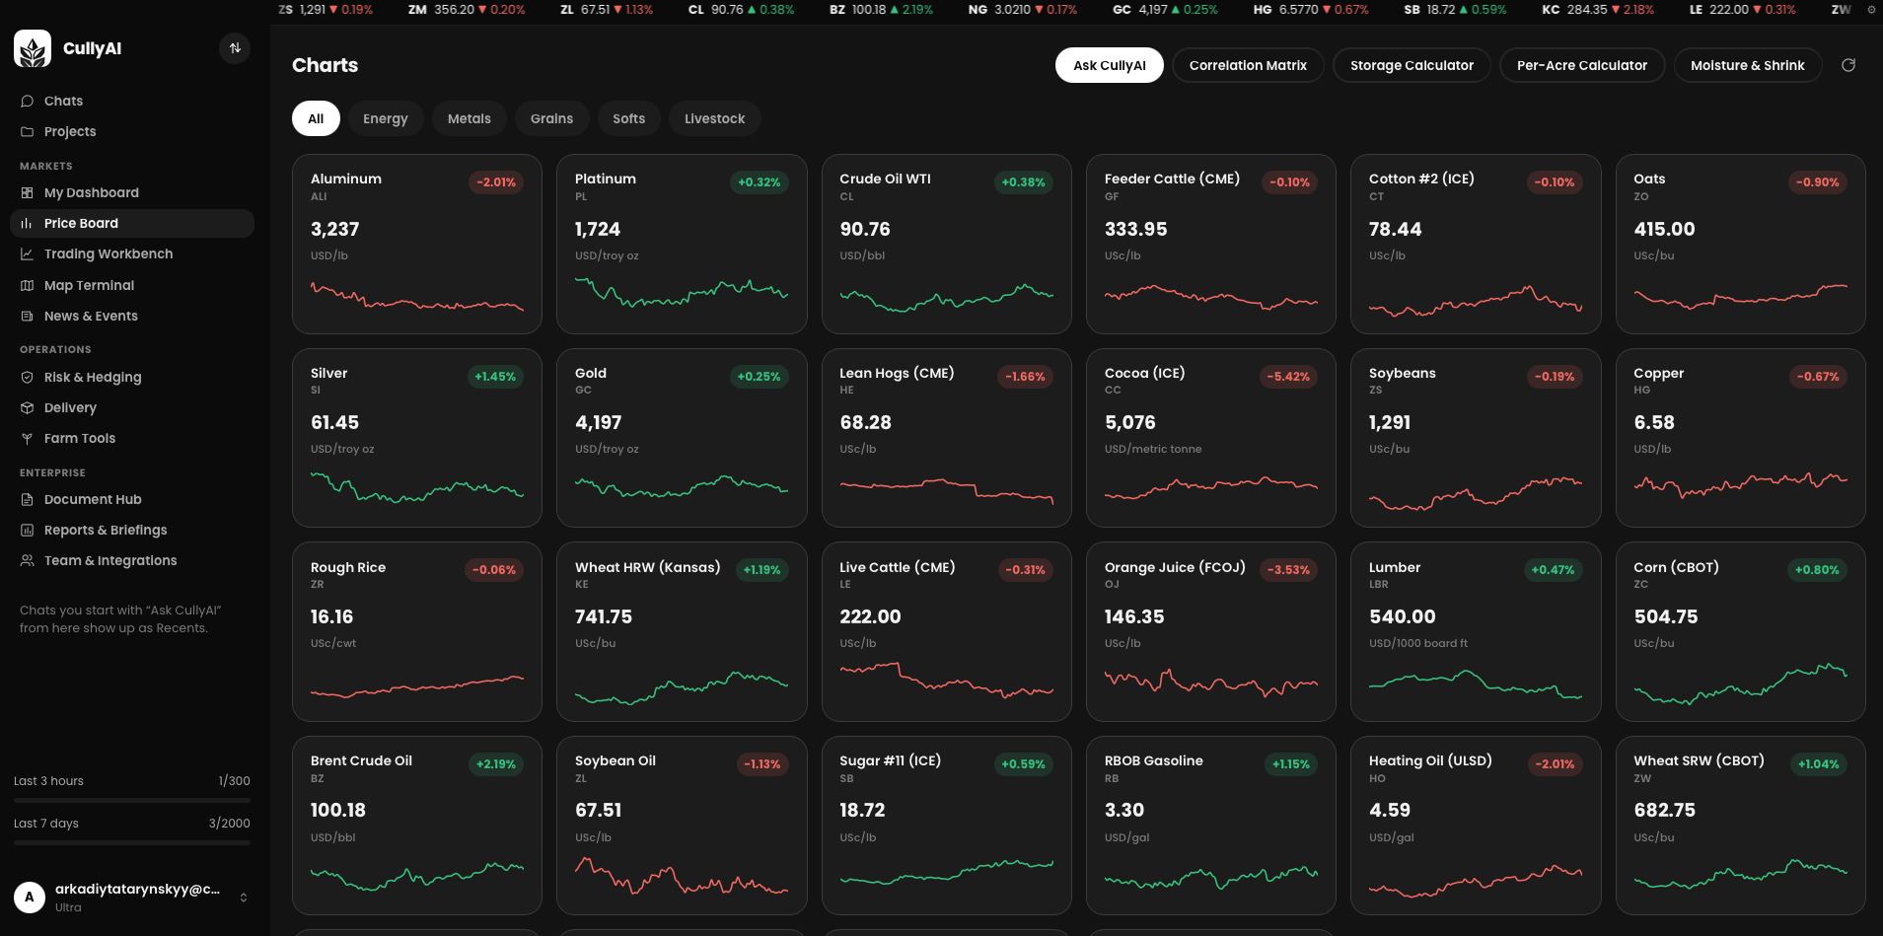Expand the user account chevron menu
The width and height of the screenshot is (1883, 936).
(244, 898)
